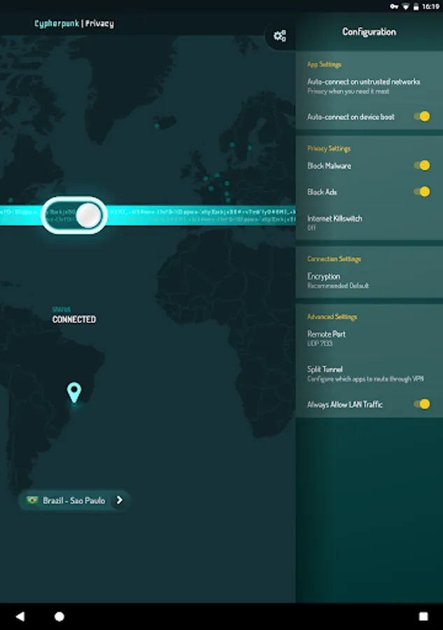Tap the battery icon in status bar
The width and height of the screenshot is (443, 630).
pos(416,6)
